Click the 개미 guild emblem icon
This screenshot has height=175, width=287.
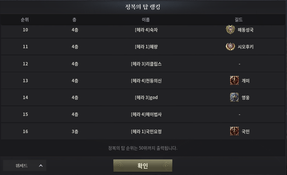[234, 81]
